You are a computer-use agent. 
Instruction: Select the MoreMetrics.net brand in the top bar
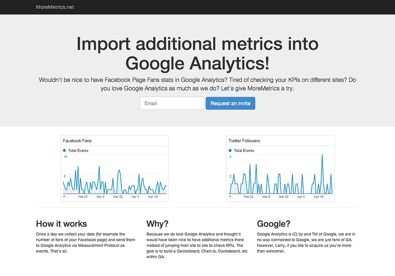(55, 7)
